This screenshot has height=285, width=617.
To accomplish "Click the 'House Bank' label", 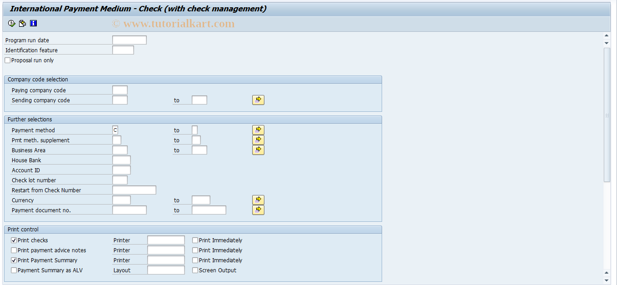I will tap(26, 160).
